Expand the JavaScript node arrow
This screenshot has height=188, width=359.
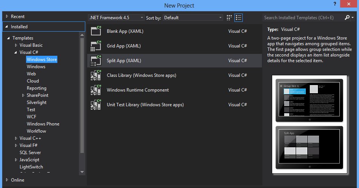click(x=16, y=160)
